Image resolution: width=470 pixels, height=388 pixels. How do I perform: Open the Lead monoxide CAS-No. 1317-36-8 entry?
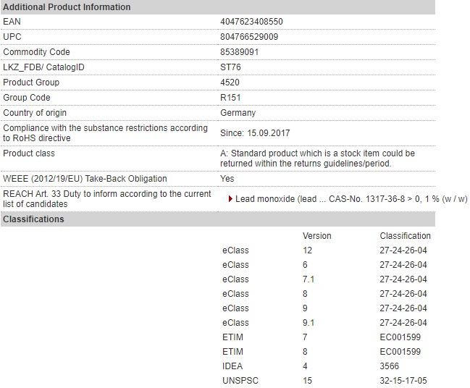pyautogui.click(x=351, y=199)
